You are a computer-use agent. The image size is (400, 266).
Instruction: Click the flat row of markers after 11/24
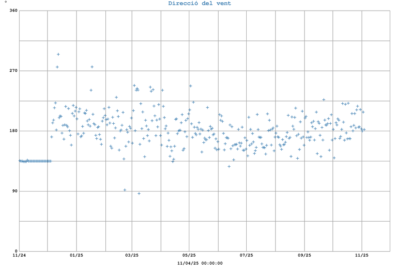[35, 161]
